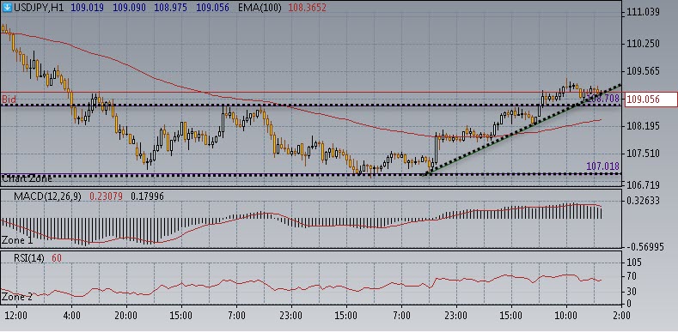Image resolution: width=678 pixels, height=332 pixels.
Task: Click the 20:00 time axis marker
Action: click(126, 315)
